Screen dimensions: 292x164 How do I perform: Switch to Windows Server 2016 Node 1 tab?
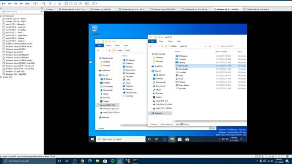pos(258,9)
